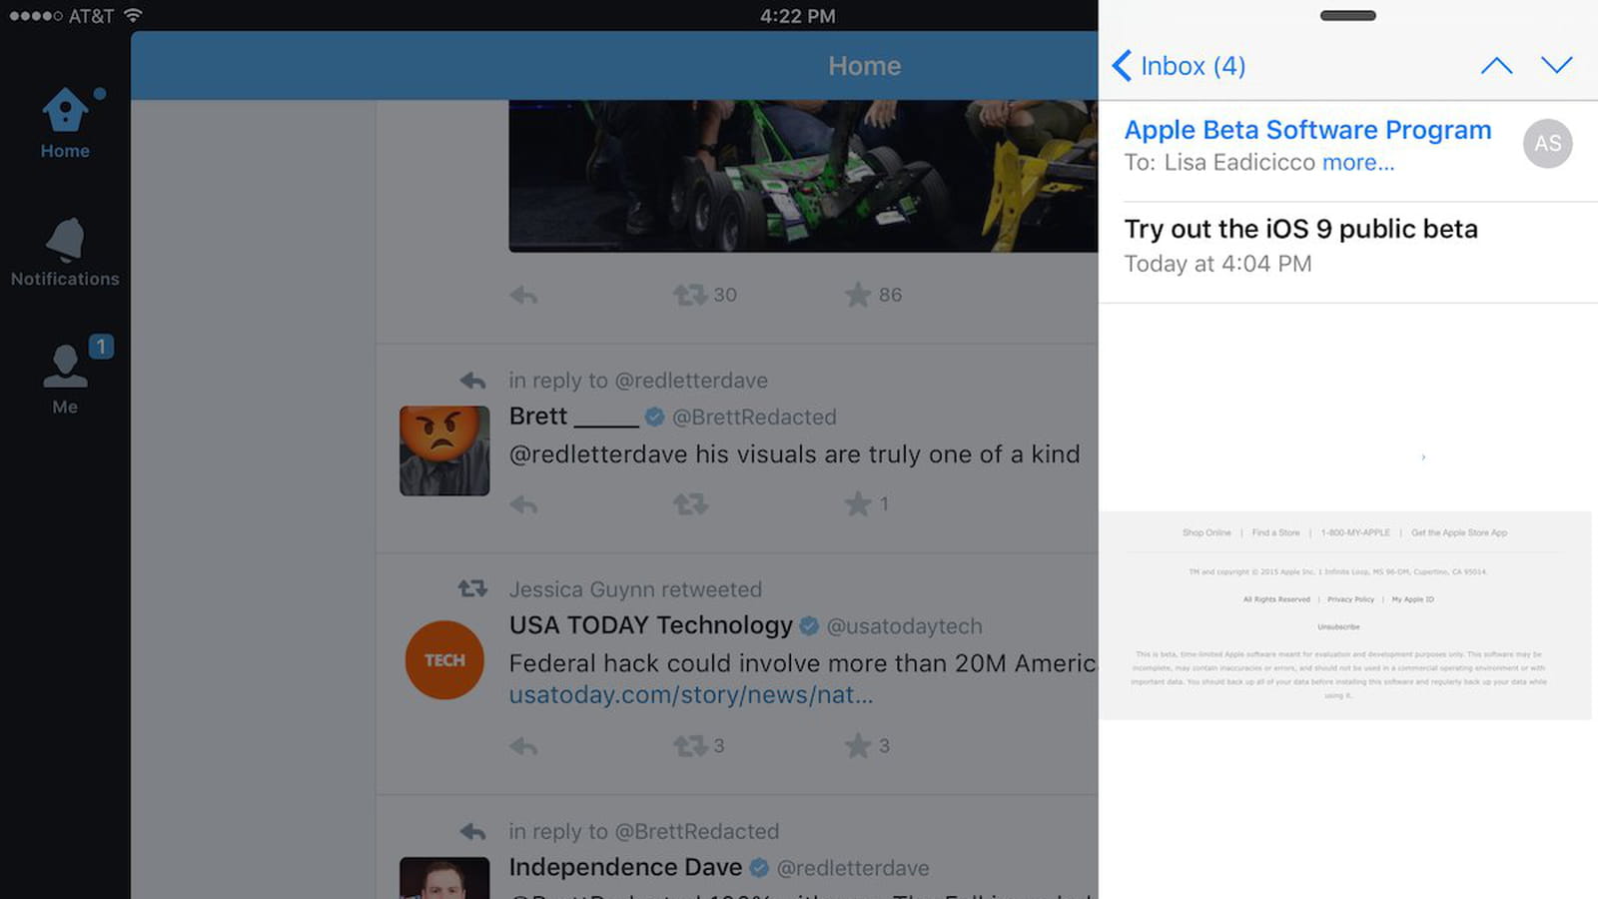This screenshot has height=899, width=1598.
Task: Open 'Privacy Policy' link in email footer
Action: click(1350, 599)
